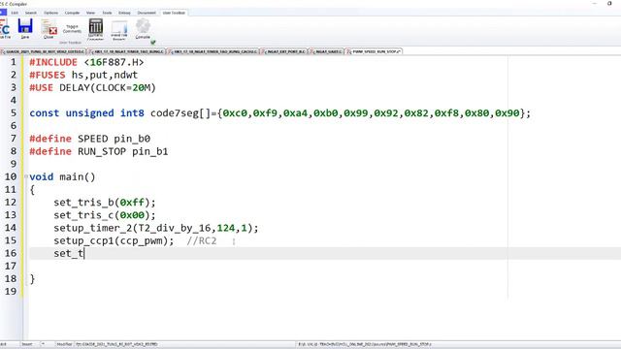This screenshot has width=621, height=349.
Task: Open the Options ribbon tab
Action: pyautogui.click(x=50, y=13)
